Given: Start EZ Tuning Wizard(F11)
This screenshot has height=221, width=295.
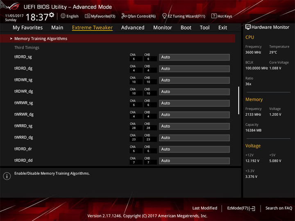Looking at the screenshot, I should coord(186,16).
